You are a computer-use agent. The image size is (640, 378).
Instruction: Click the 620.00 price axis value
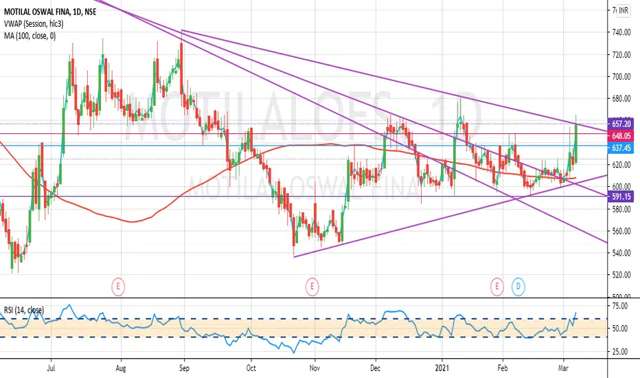click(x=621, y=165)
